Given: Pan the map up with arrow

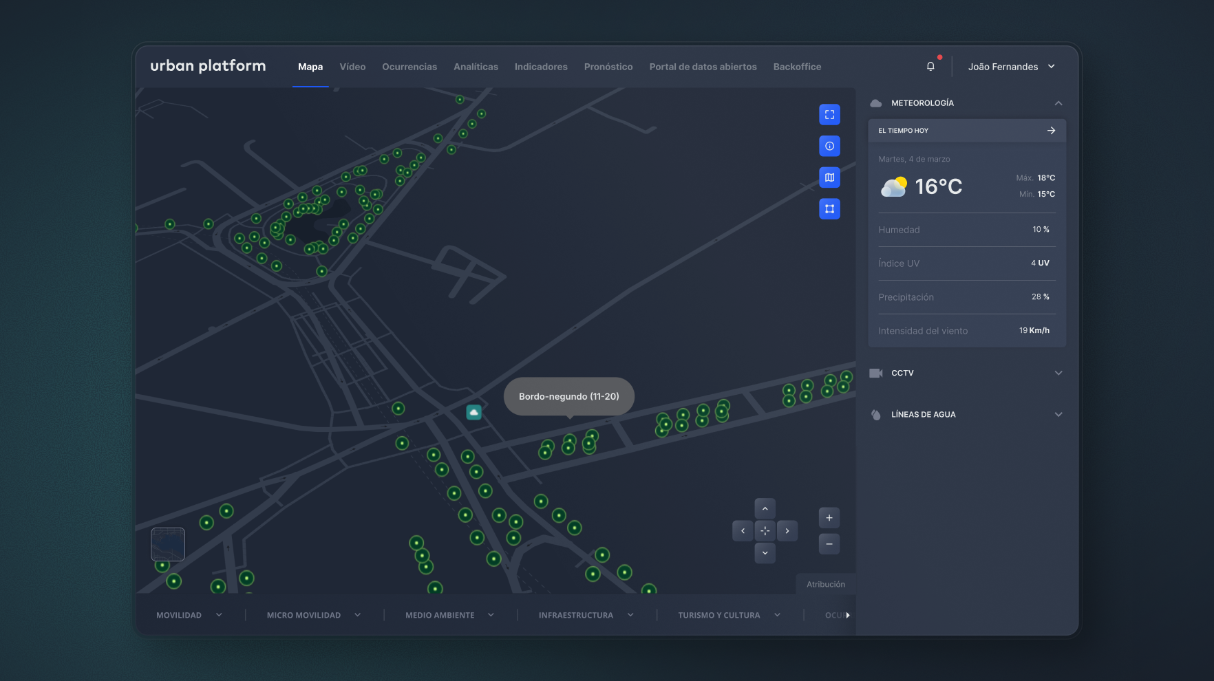Looking at the screenshot, I should coord(765,508).
